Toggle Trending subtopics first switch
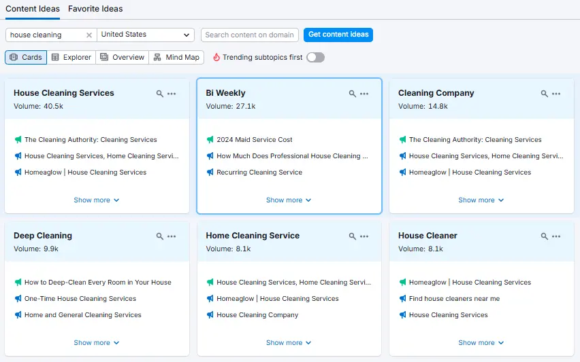 (x=315, y=58)
